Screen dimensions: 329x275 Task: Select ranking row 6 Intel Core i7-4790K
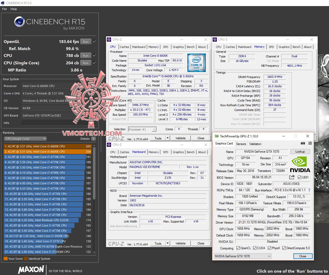47,173
